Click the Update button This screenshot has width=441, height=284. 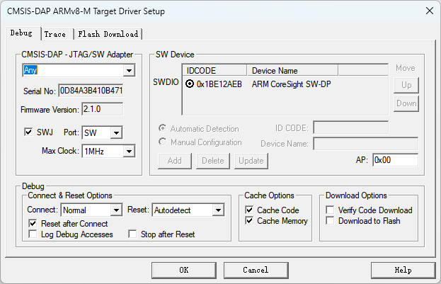click(x=251, y=161)
